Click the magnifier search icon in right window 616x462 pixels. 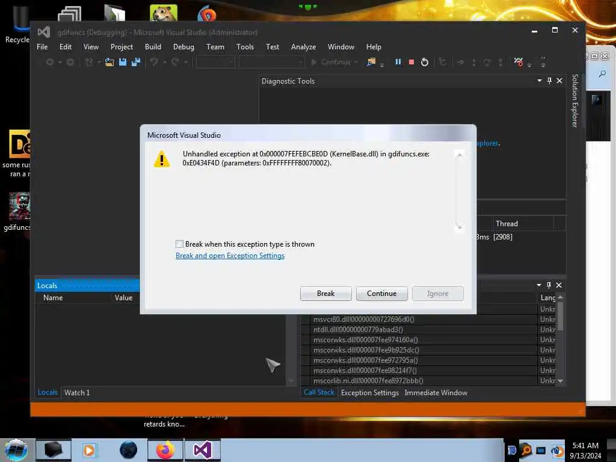[602, 73]
